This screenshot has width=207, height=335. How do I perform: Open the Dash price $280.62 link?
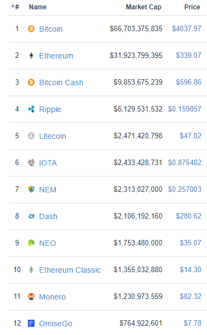pos(188,216)
